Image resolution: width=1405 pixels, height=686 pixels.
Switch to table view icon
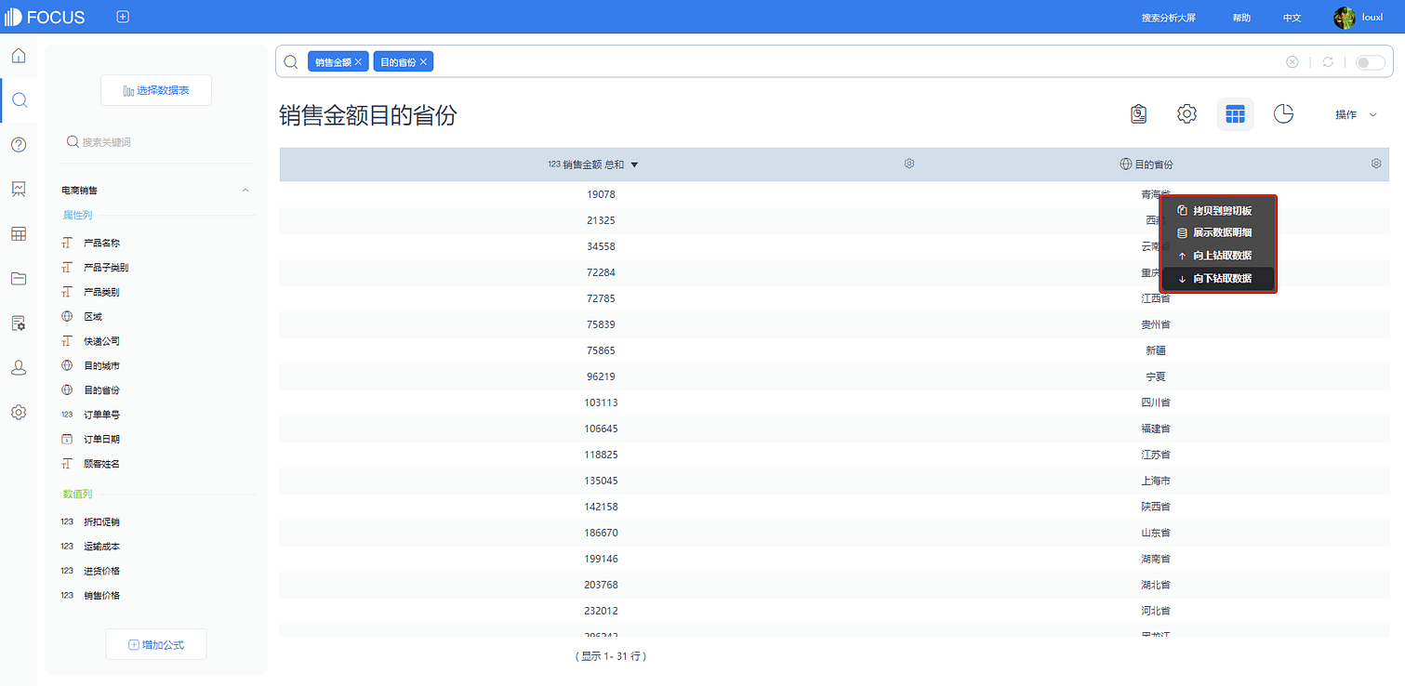(x=1235, y=114)
